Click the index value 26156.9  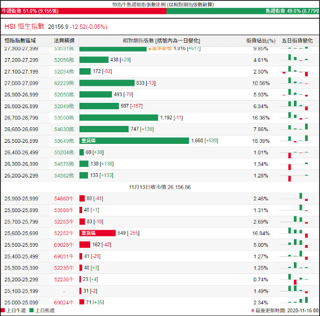58,27
